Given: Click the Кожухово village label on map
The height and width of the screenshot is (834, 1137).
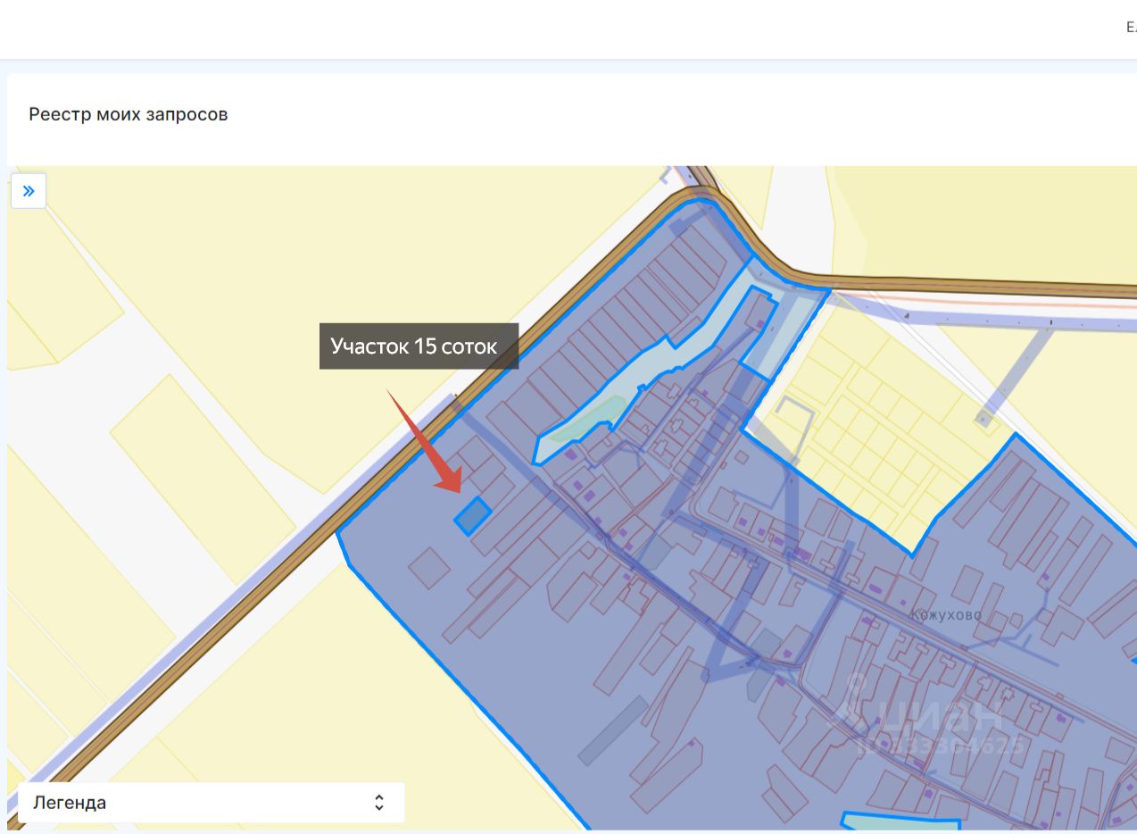Looking at the screenshot, I should click(x=946, y=615).
